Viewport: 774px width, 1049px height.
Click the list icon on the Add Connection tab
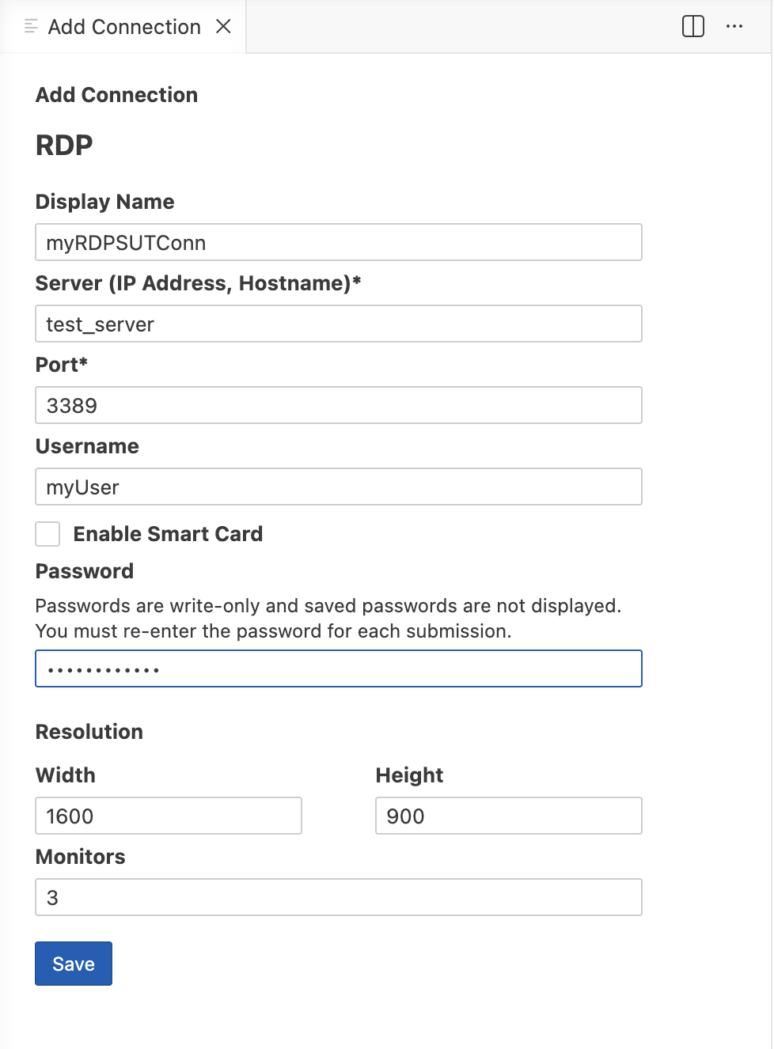point(30,26)
